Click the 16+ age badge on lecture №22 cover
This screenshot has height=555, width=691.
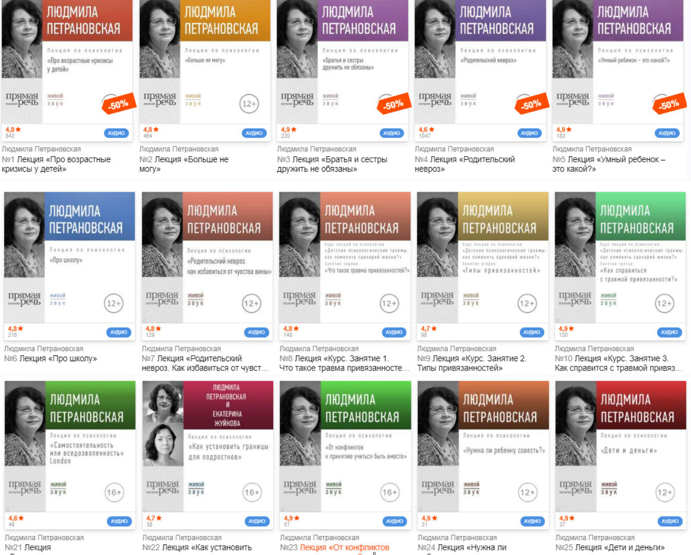[252, 492]
